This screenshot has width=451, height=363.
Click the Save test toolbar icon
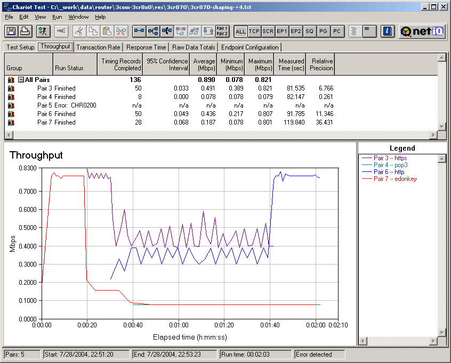[11, 31]
